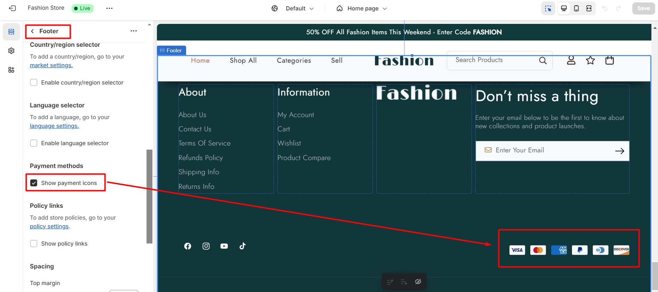The width and height of the screenshot is (658, 292).
Task: Click the Facebook icon in footer
Action: point(188,246)
